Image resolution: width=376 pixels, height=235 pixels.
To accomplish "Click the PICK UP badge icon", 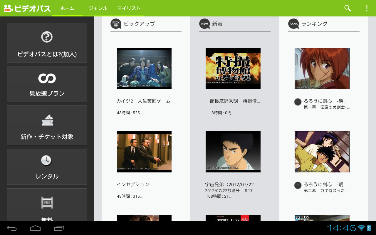I will point(116,24).
